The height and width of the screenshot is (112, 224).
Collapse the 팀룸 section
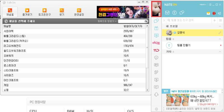(x=220, y=39)
